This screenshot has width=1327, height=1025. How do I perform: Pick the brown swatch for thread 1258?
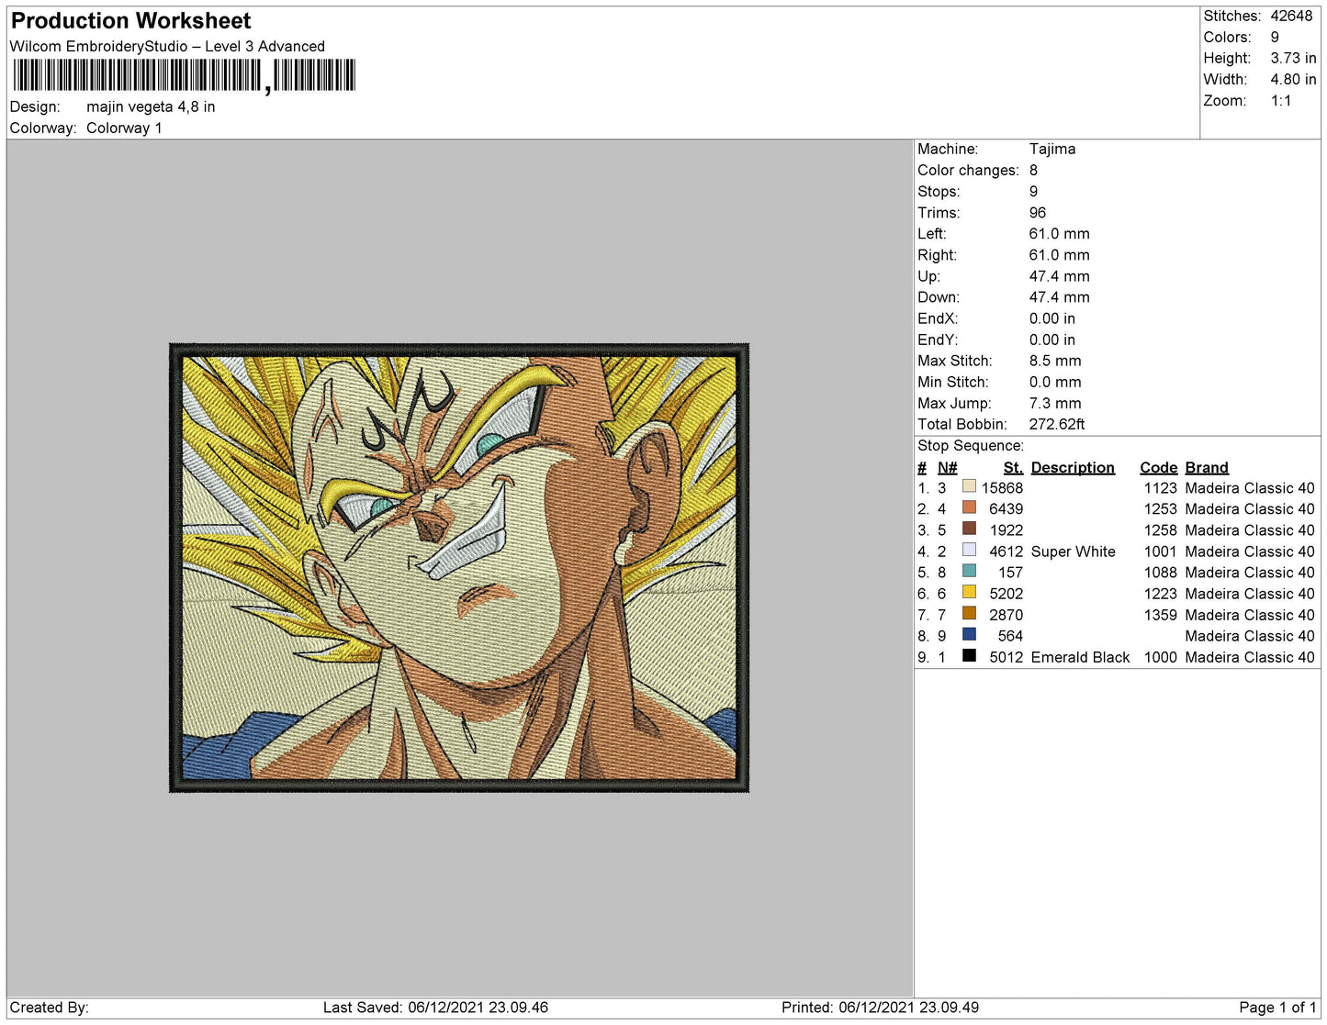969,529
